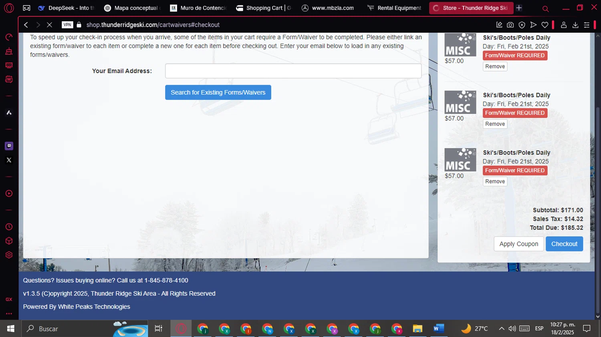Screen dimensions: 601x337
Task: Open the pinboard edit icon in address bar
Action: pyautogui.click(x=499, y=25)
